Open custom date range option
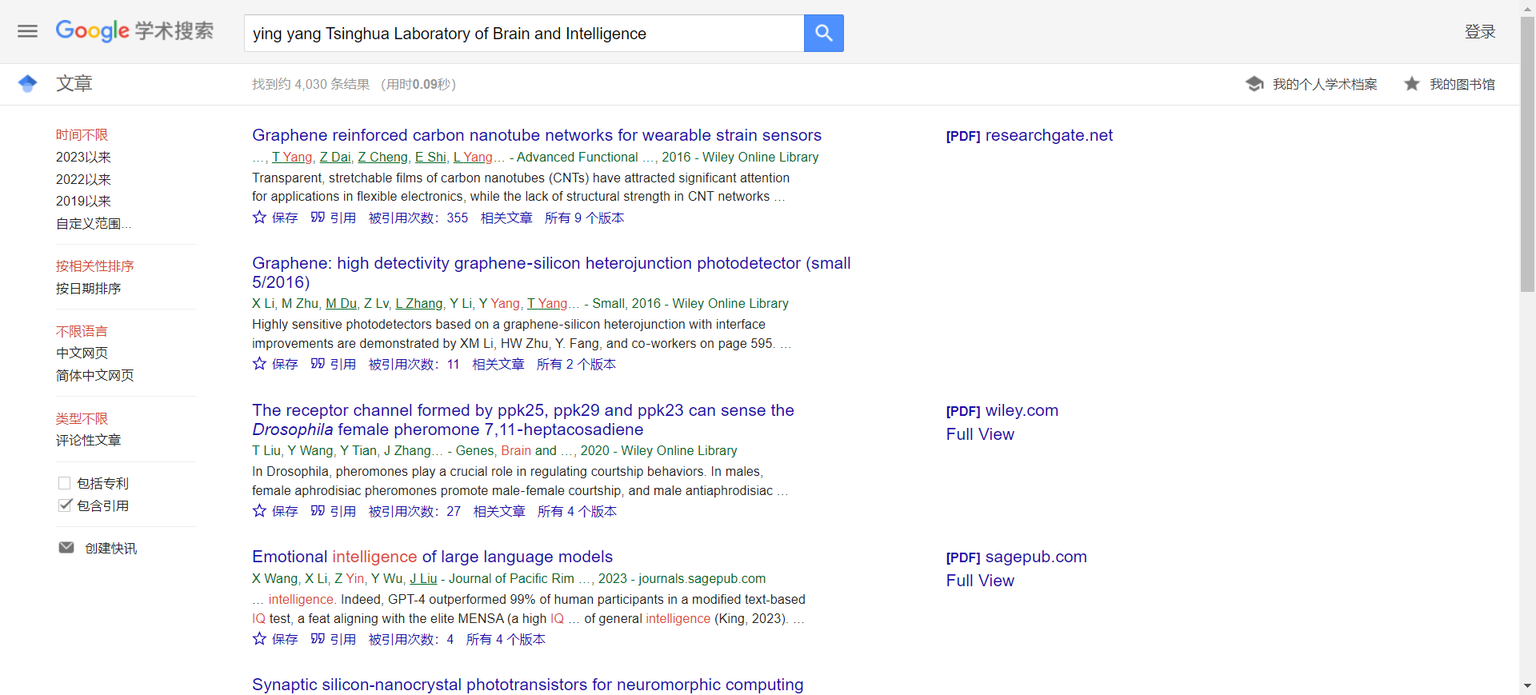The image size is (1536, 695). click(94, 224)
